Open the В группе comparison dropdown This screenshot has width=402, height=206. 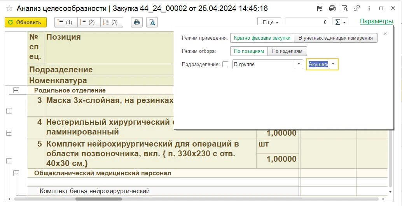coord(299,64)
